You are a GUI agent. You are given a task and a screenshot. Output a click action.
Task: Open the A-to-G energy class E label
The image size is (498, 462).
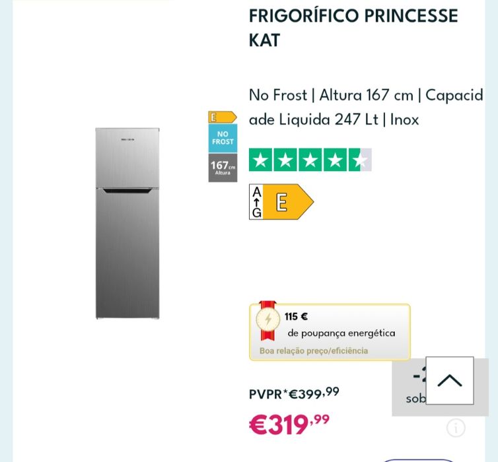[x=281, y=202]
